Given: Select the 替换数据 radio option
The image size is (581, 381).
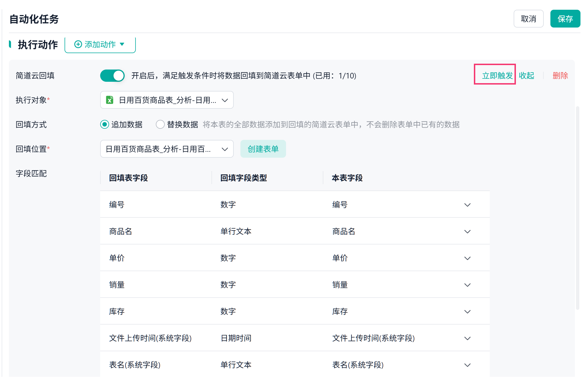Looking at the screenshot, I should tap(160, 124).
